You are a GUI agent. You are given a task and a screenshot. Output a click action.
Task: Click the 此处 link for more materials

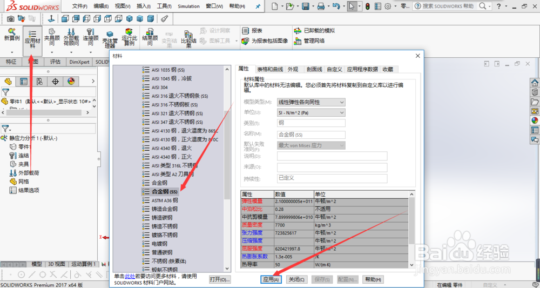click(x=130, y=276)
